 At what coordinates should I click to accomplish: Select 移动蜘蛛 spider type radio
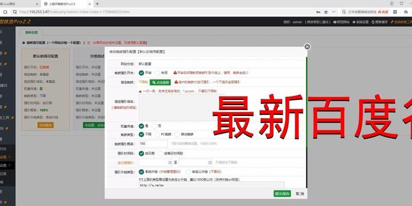coord(177,134)
